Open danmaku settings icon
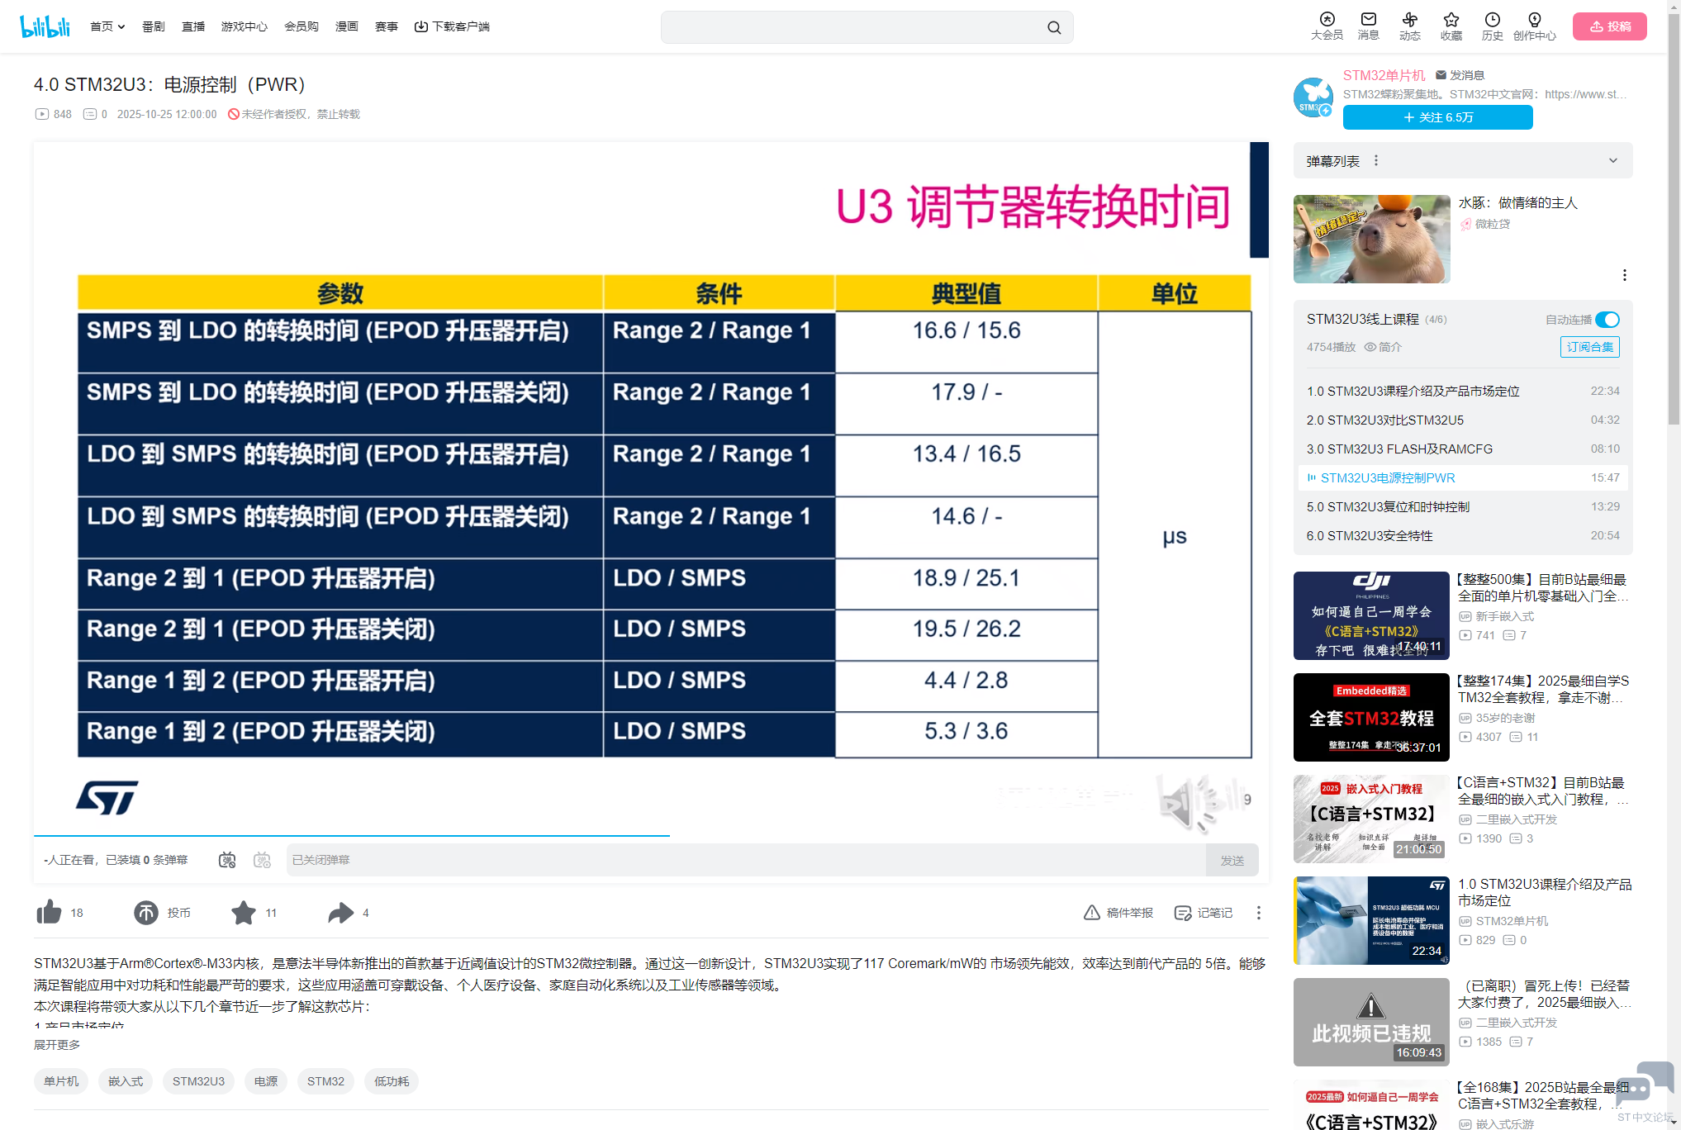The width and height of the screenshot is (1681, 1130). pyautogui.click(x=262, y=860)
